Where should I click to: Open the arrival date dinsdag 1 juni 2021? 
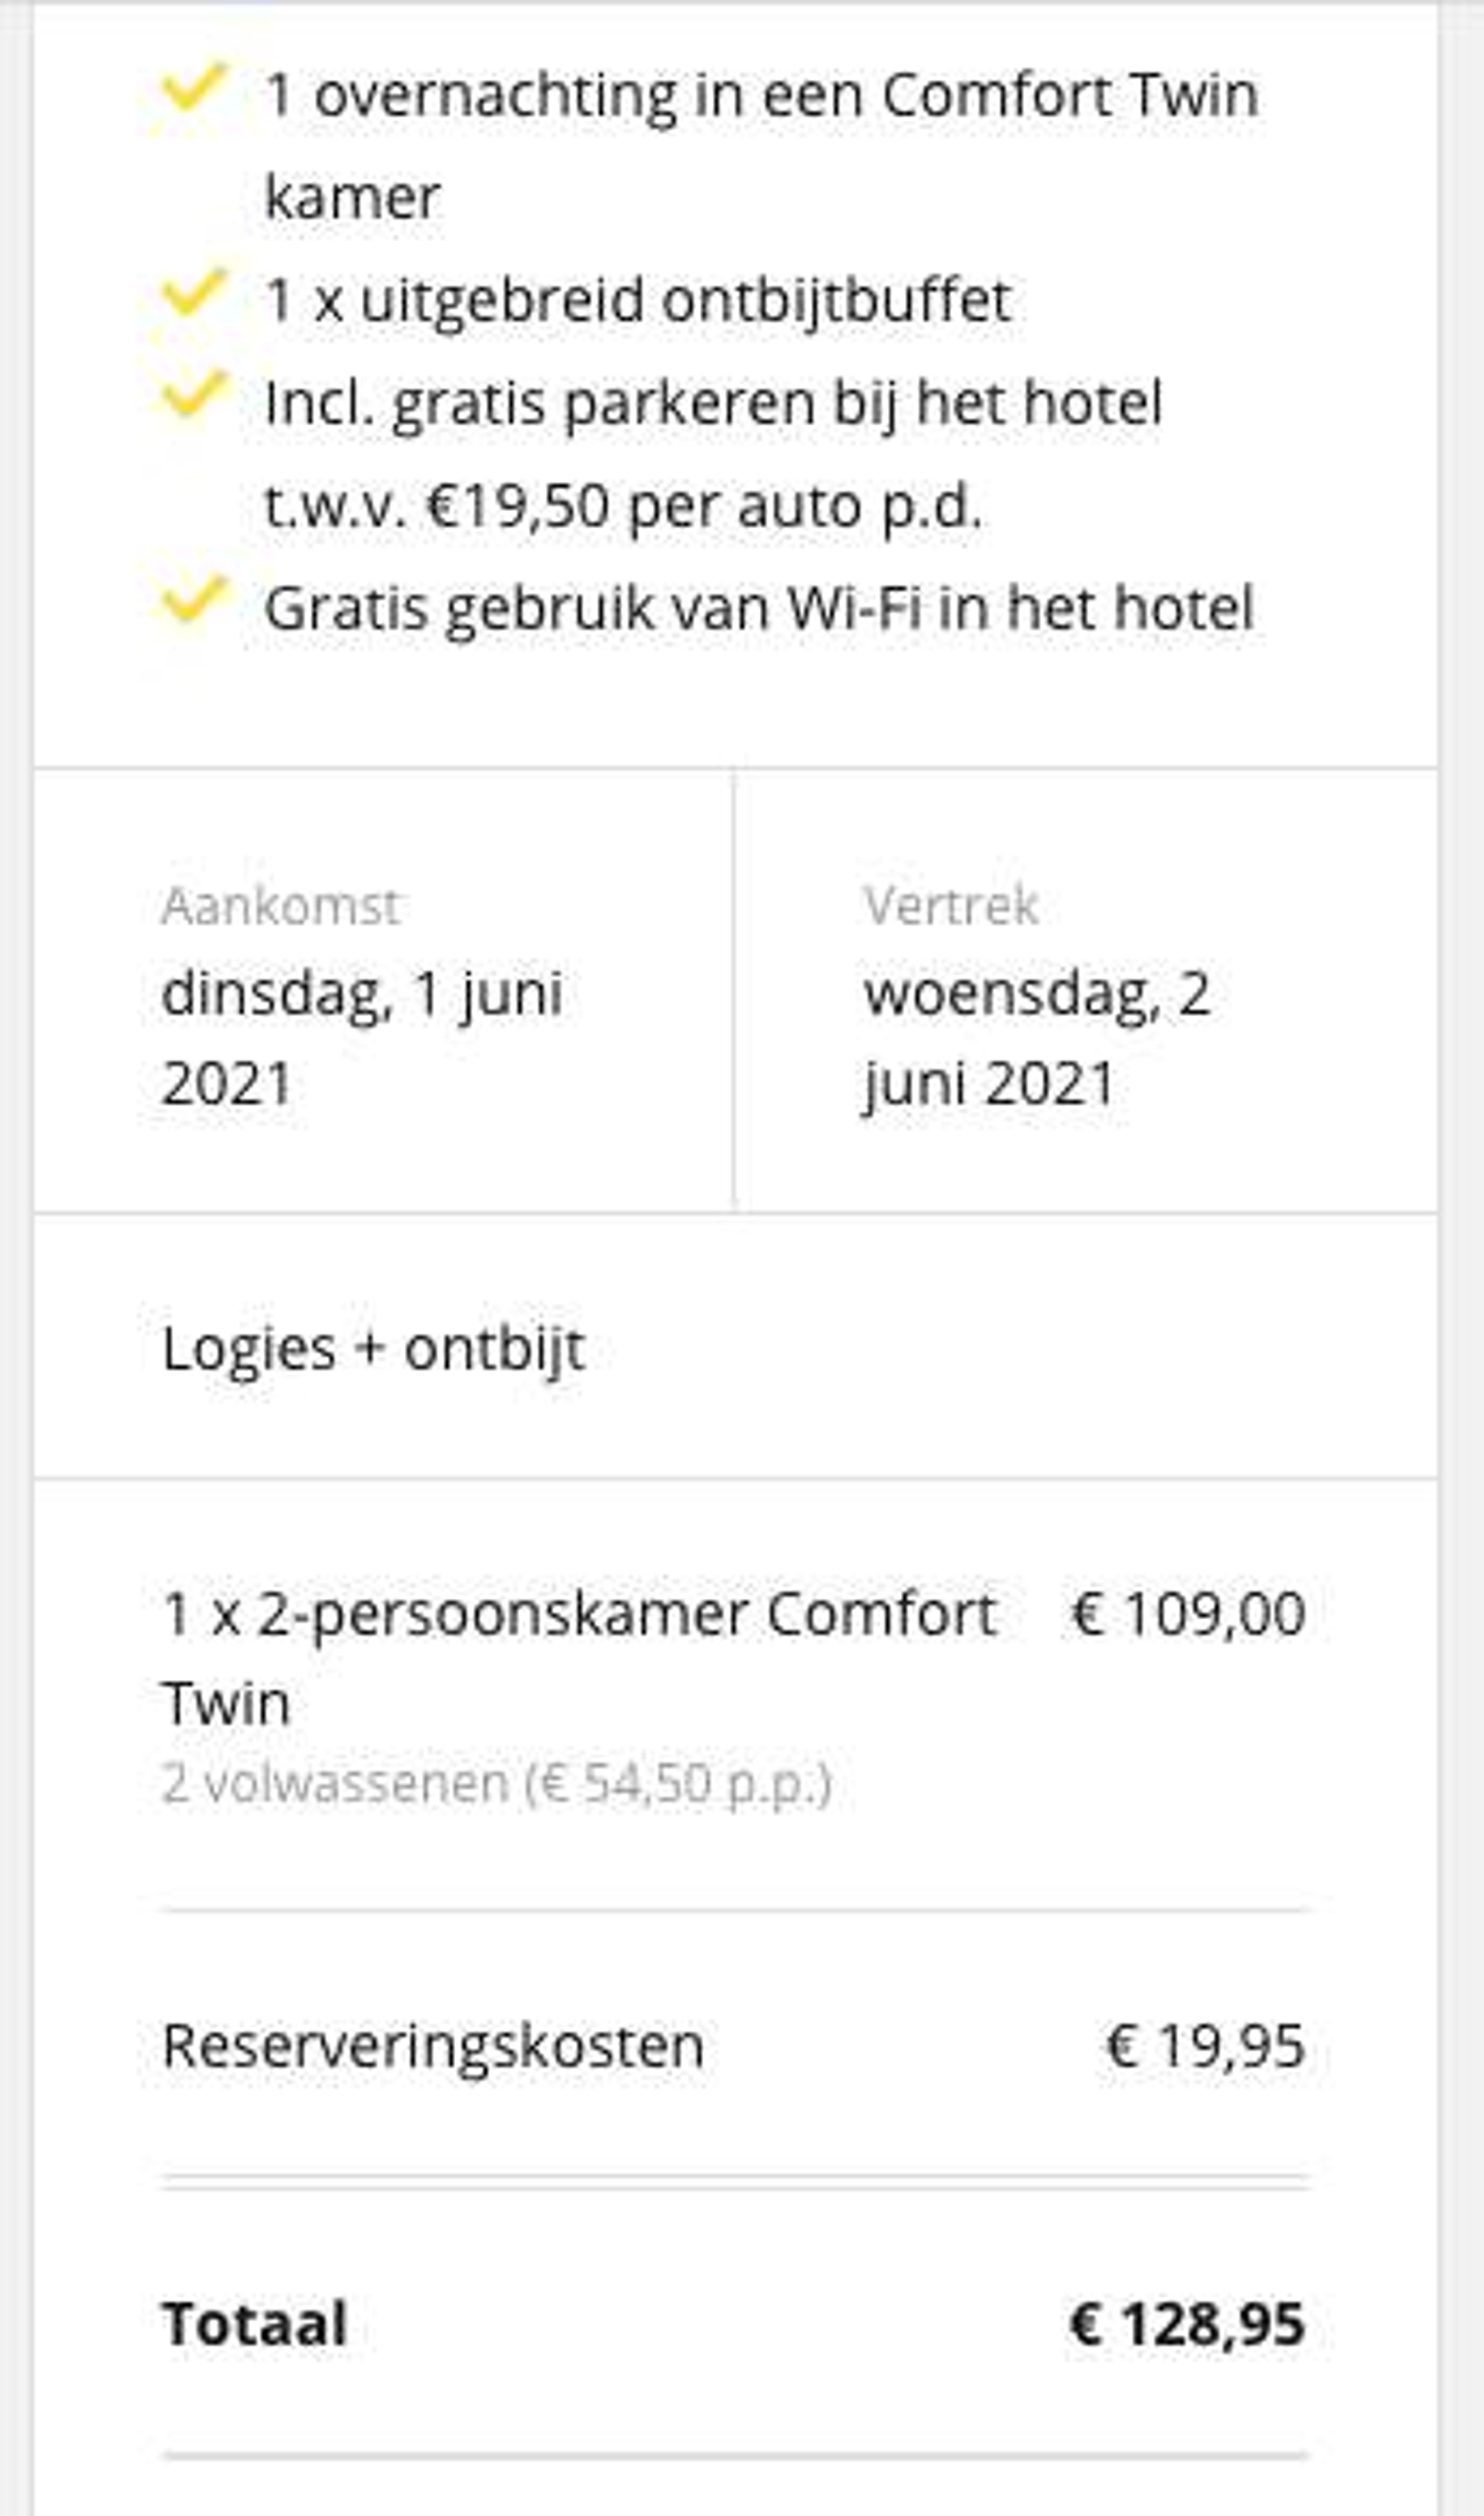pos(362,1039)
